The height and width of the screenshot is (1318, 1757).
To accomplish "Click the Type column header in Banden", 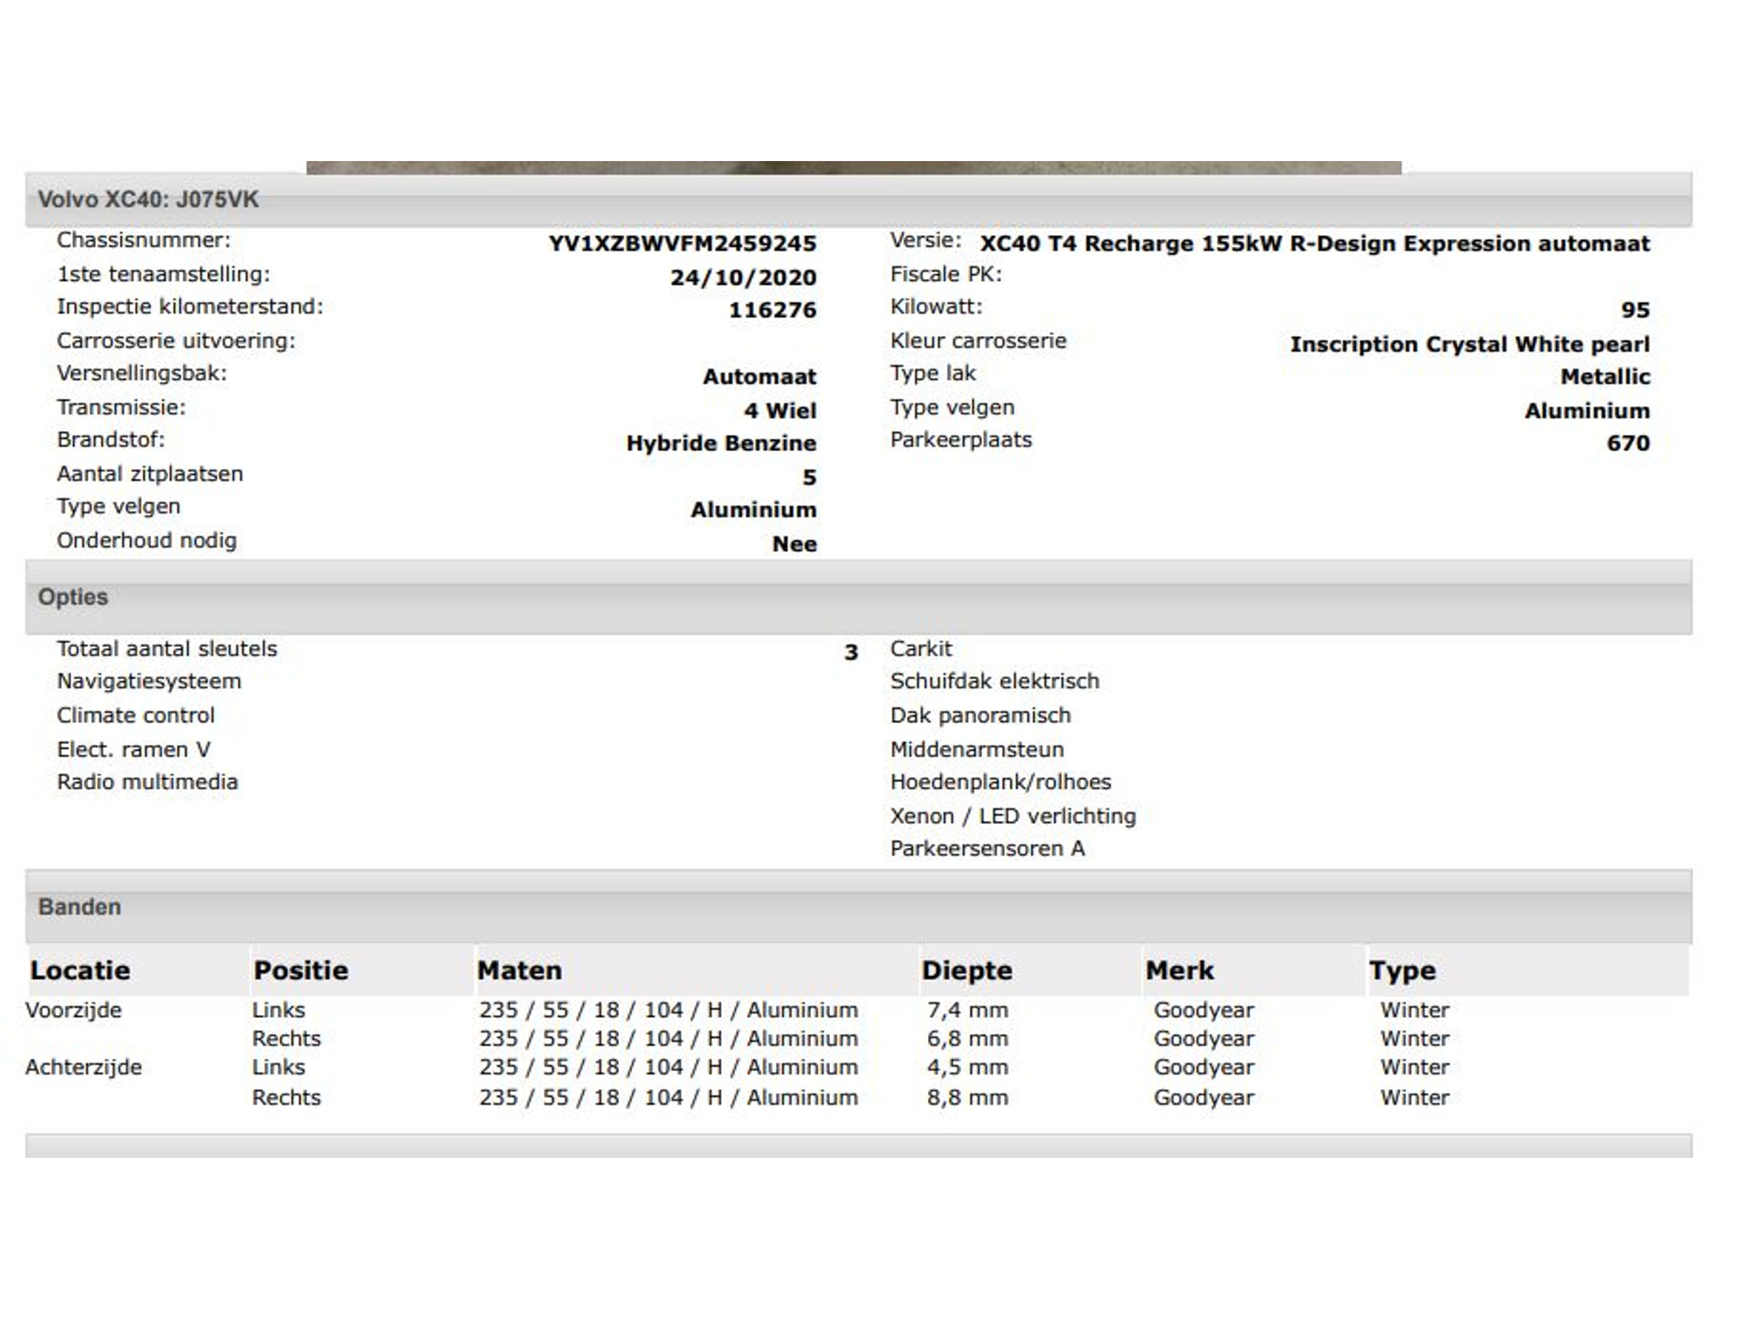I will point(1403,970).
